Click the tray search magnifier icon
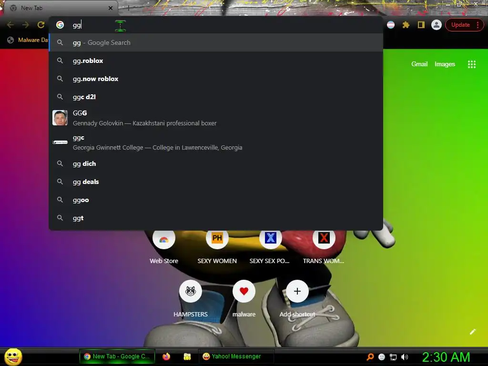488x366 pixels. pyautogui.click(x=370, y=356)
